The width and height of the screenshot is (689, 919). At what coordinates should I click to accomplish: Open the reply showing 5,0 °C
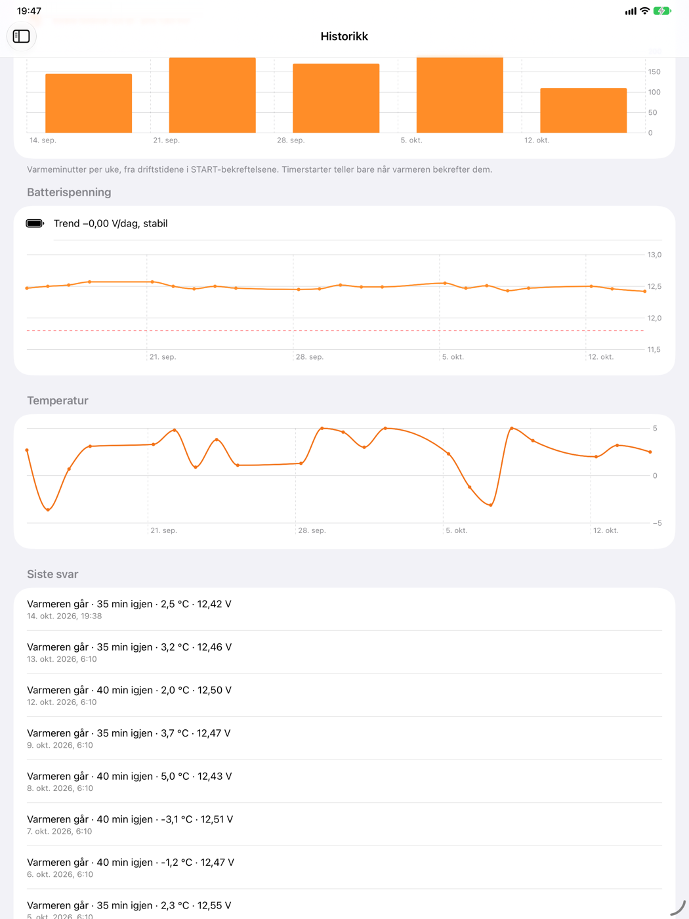pos(344,781)
